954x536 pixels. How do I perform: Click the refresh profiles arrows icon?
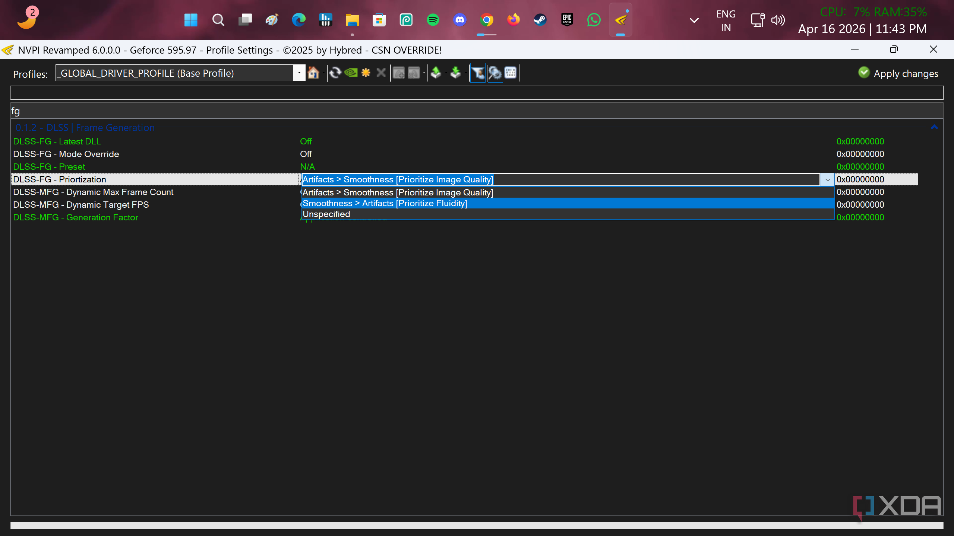tap(335, 73)
